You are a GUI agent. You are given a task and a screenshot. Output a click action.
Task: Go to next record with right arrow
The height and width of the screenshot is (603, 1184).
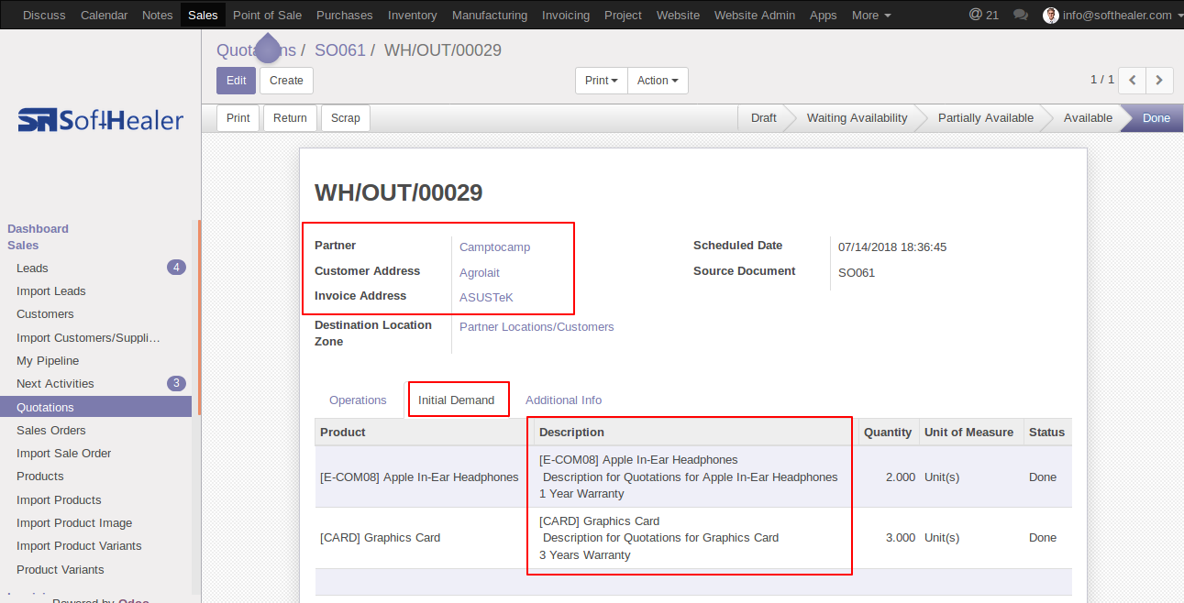[x=1160, y=81]
